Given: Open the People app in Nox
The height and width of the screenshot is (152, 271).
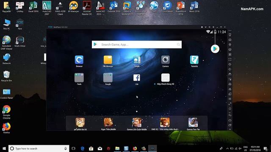Looking at the screenshot, I should pyautogui.click(x=137, y=60).
